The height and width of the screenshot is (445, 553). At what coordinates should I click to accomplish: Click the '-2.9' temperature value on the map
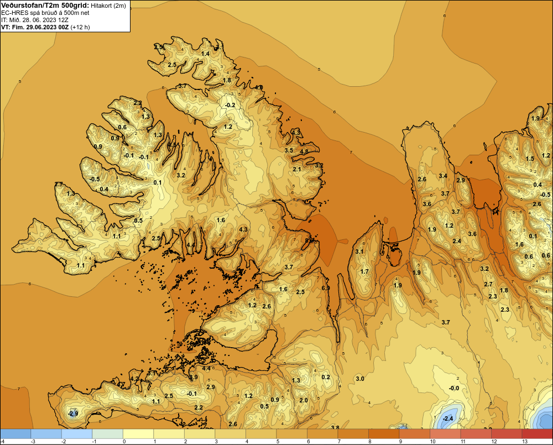(x=72, y=413)
